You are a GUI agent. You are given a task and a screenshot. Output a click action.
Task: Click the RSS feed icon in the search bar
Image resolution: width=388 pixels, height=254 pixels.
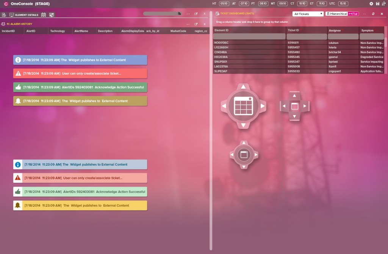pos(179,14)
